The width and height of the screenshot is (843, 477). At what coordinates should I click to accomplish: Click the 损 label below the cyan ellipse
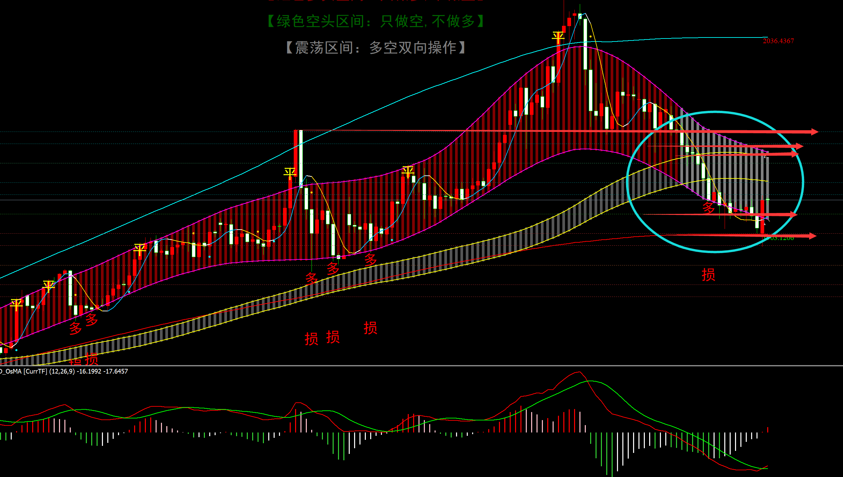(x=708, y=274)
